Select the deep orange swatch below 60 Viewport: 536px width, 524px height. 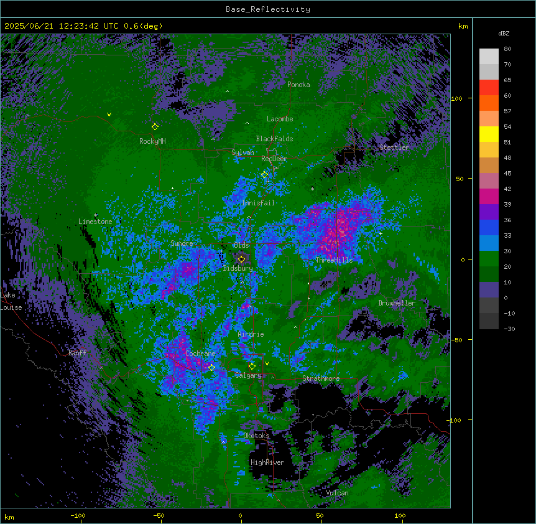click(x=489, y=103)
